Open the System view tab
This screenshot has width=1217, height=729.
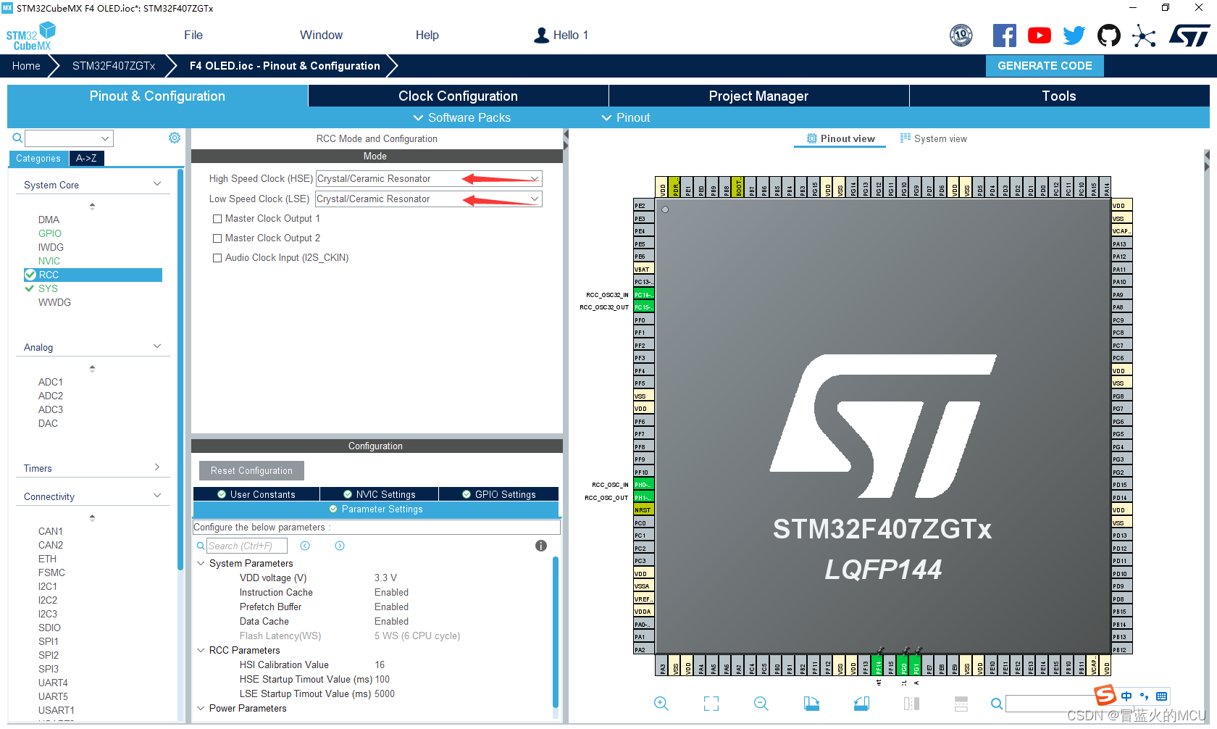click(933, 138)
